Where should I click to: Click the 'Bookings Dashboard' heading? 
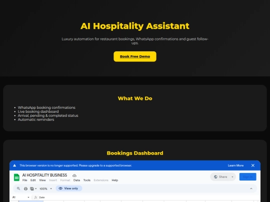tap(135, 153)
